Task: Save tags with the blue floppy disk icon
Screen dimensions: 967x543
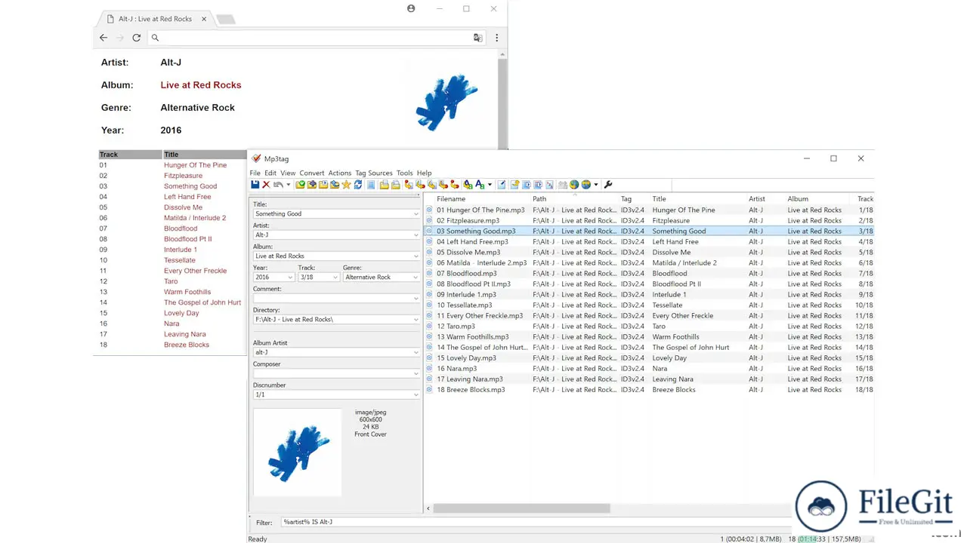Action: pyautogui.click(x=255, y=184)
